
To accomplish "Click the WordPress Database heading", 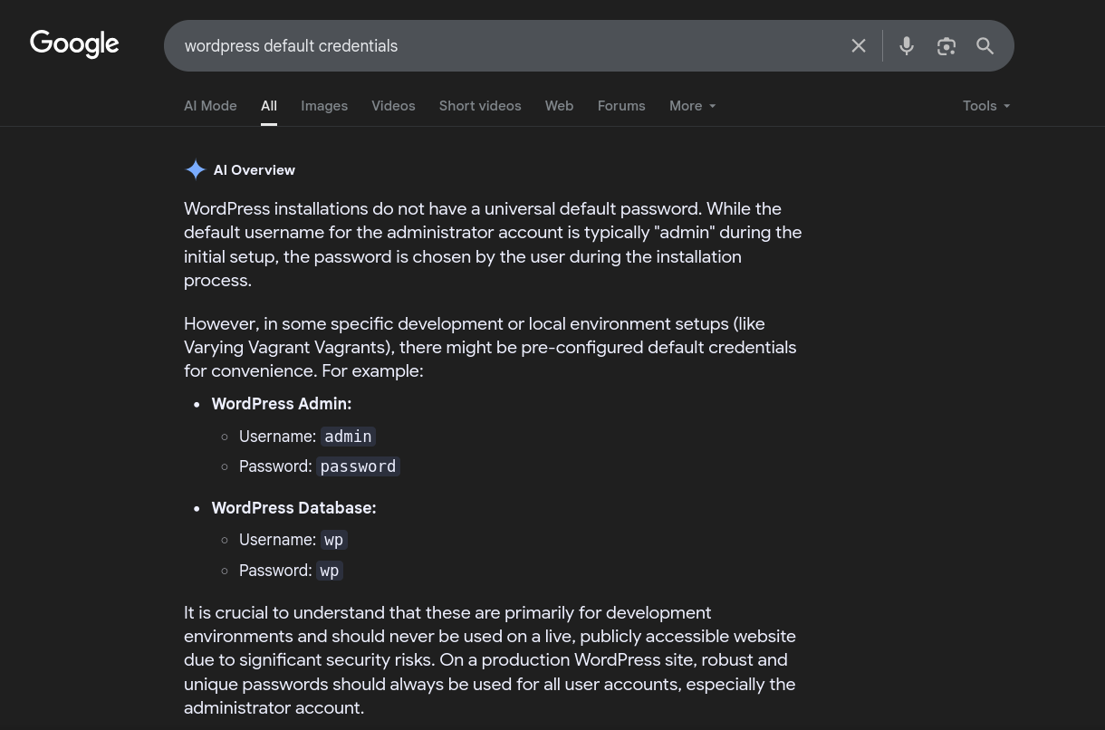I will [x=293, y=508].
